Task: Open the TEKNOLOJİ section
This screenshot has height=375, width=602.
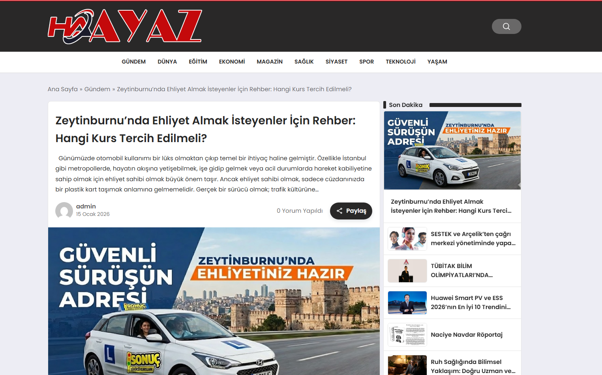Action: point(400,62)
